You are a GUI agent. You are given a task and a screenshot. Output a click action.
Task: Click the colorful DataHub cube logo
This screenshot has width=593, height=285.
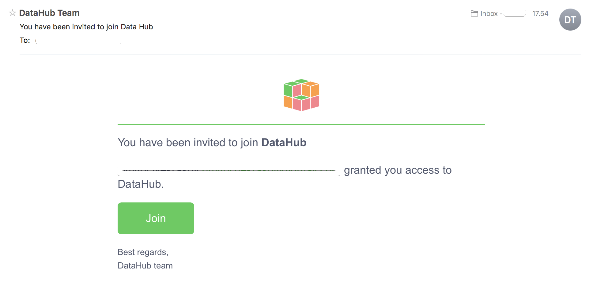click(301, 95)
